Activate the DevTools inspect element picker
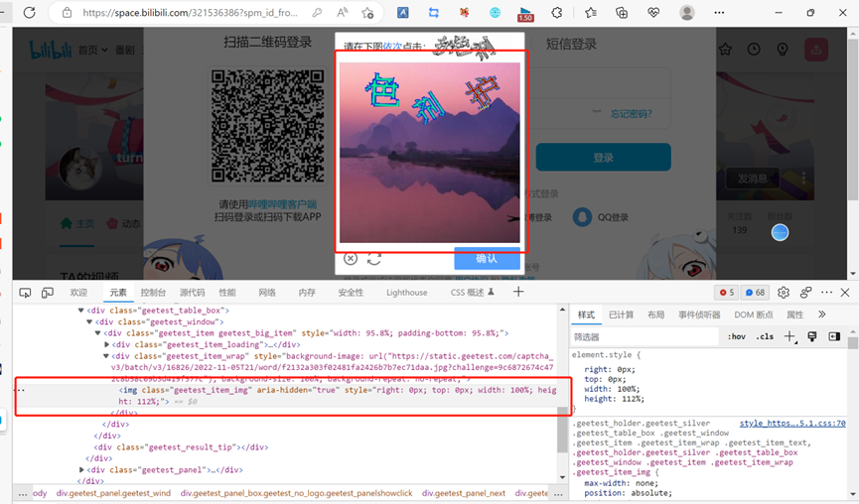This screenshot has height=504, width=859. [25, 293]
